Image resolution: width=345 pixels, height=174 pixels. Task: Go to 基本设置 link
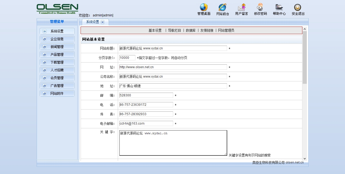click(x=155, y=31)
